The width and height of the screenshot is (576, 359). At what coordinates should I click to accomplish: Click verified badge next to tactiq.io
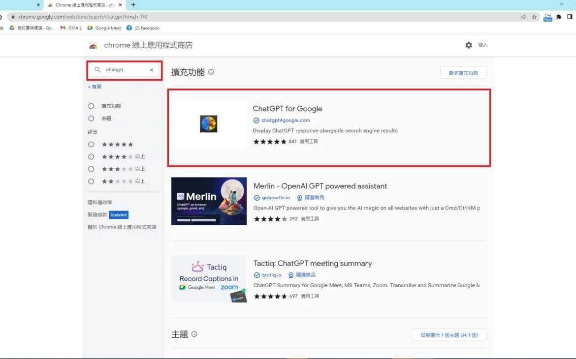pos(257,275)
